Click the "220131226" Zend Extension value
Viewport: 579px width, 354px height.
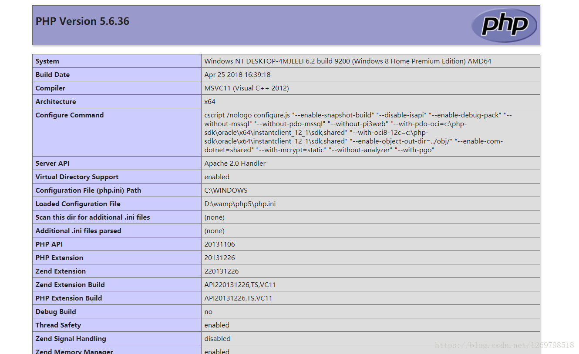(x=222, y=271)
